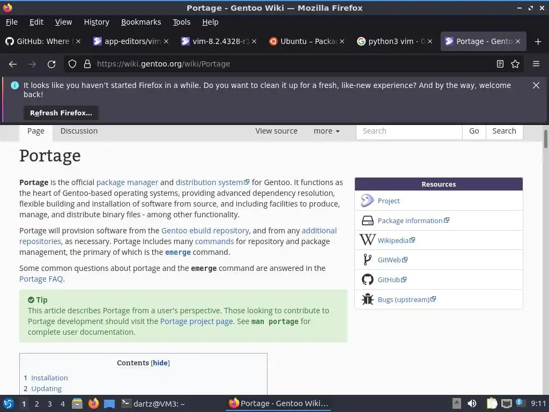Click the blue desktop taskbar icon

[x=109, y=404]
